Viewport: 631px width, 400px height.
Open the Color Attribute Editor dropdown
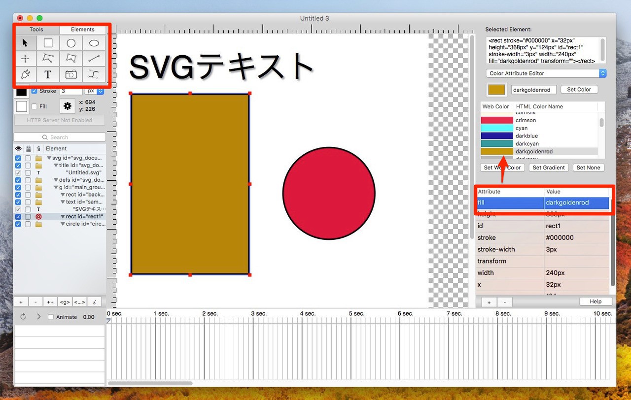coord(546,73)
